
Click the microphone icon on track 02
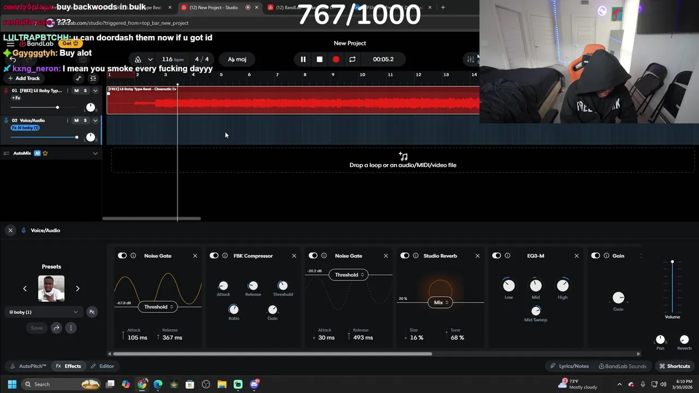click(6, 121)
